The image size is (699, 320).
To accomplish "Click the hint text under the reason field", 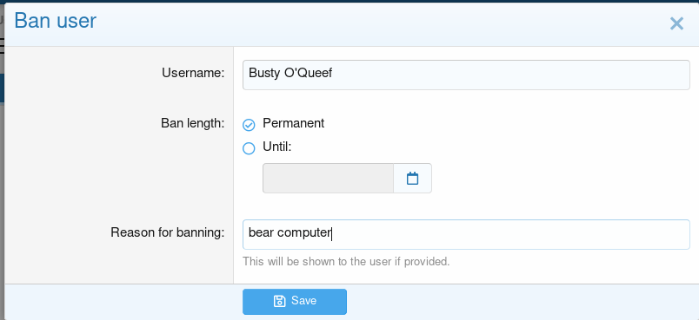I will point(346,261).
